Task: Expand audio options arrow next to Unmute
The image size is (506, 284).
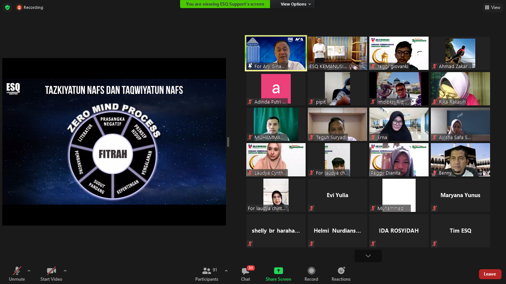Action: (29, 271)
